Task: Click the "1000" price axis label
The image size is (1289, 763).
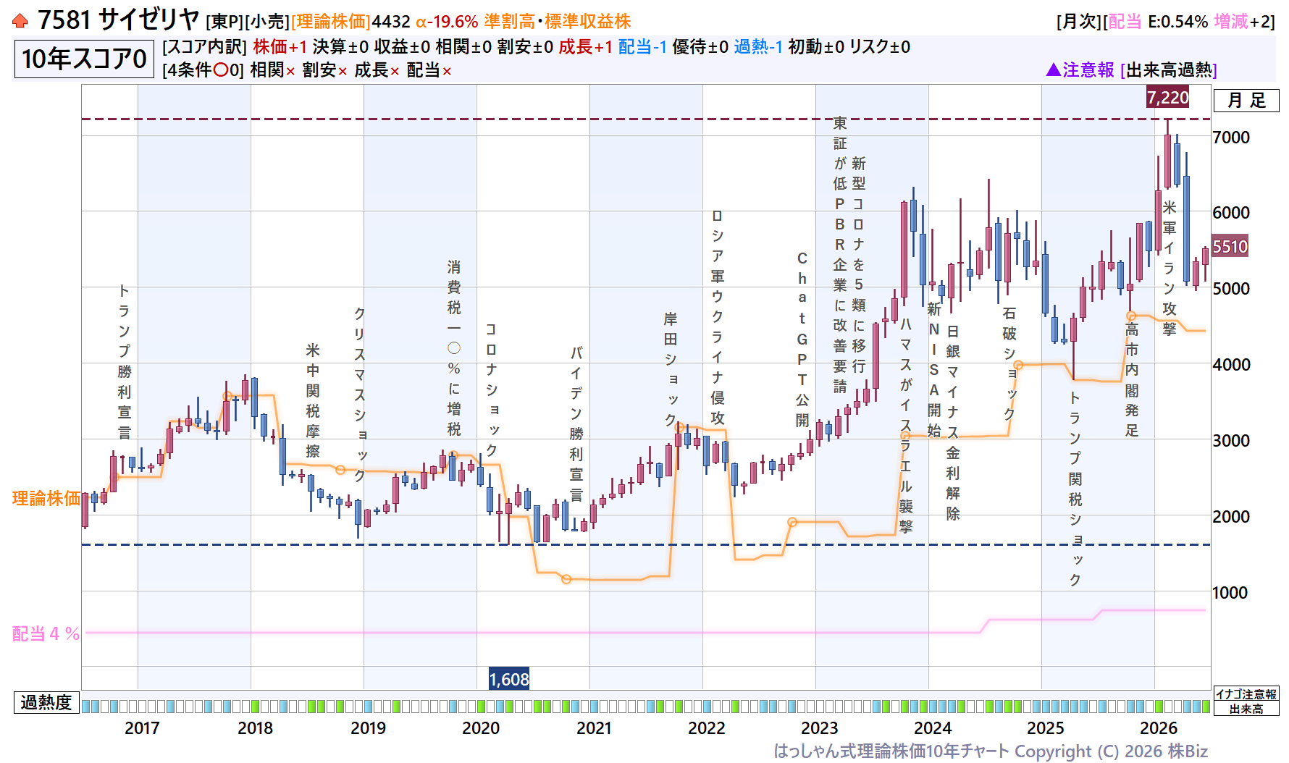Action: coord(1231,593)
